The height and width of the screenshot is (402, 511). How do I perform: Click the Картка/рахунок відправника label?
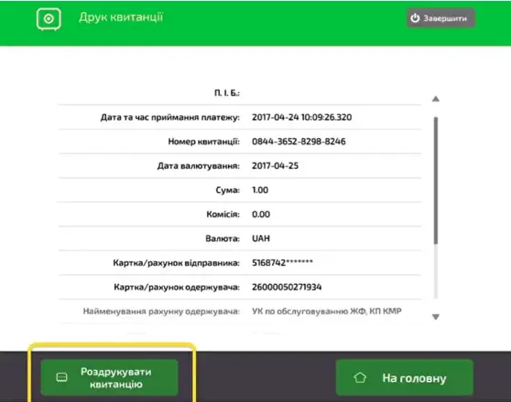(177, 263)
